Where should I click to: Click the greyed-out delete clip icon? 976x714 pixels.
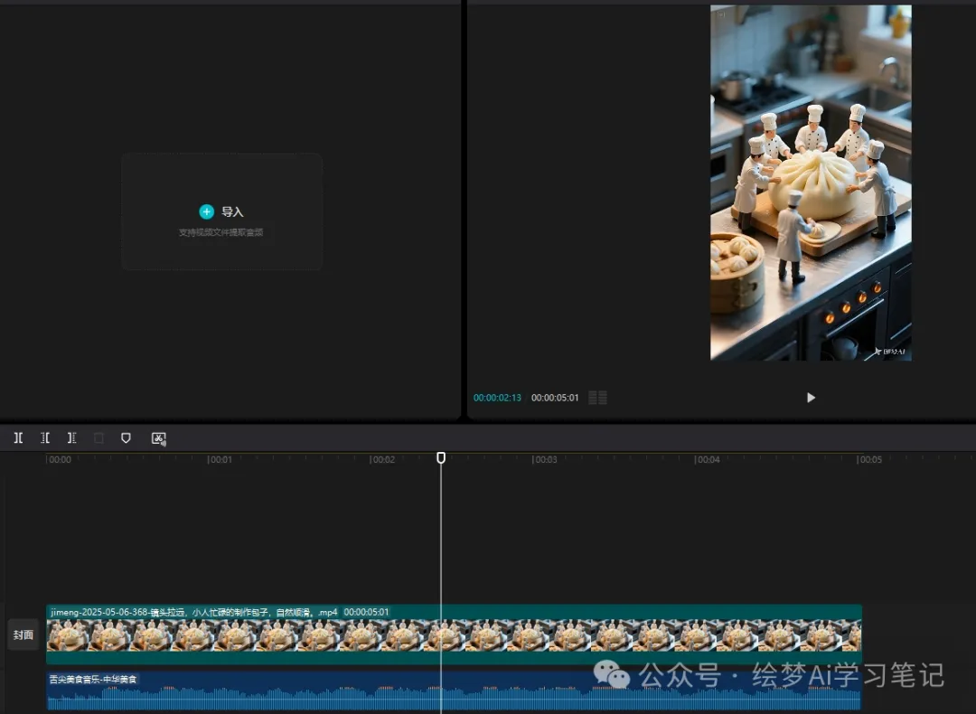99,438
